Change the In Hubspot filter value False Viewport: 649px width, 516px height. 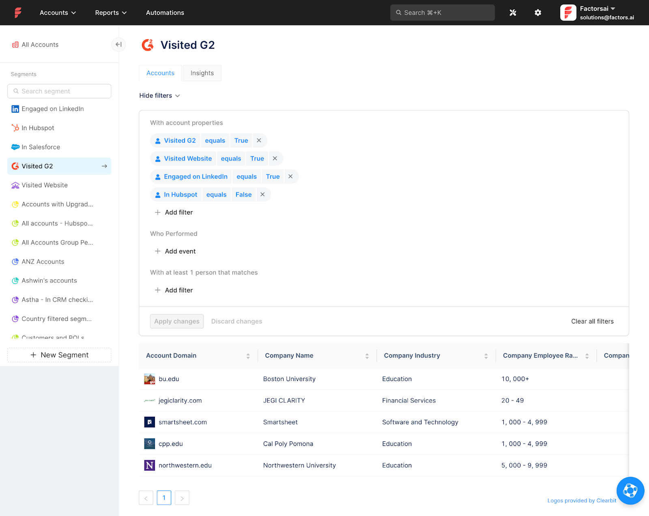(x=243, y=195)
